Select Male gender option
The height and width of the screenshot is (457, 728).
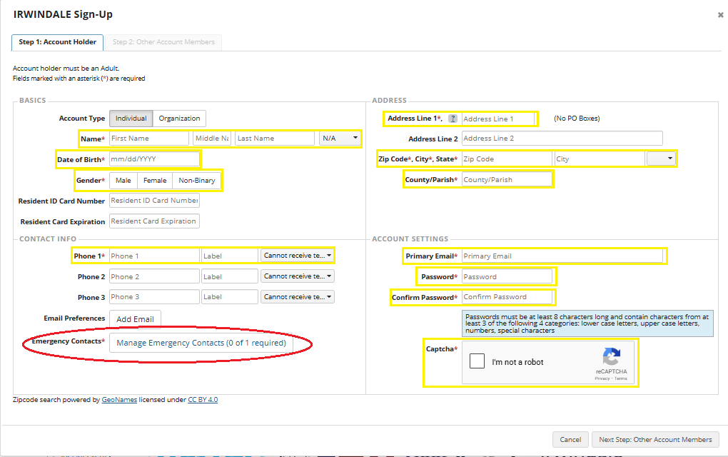point(123,181)
